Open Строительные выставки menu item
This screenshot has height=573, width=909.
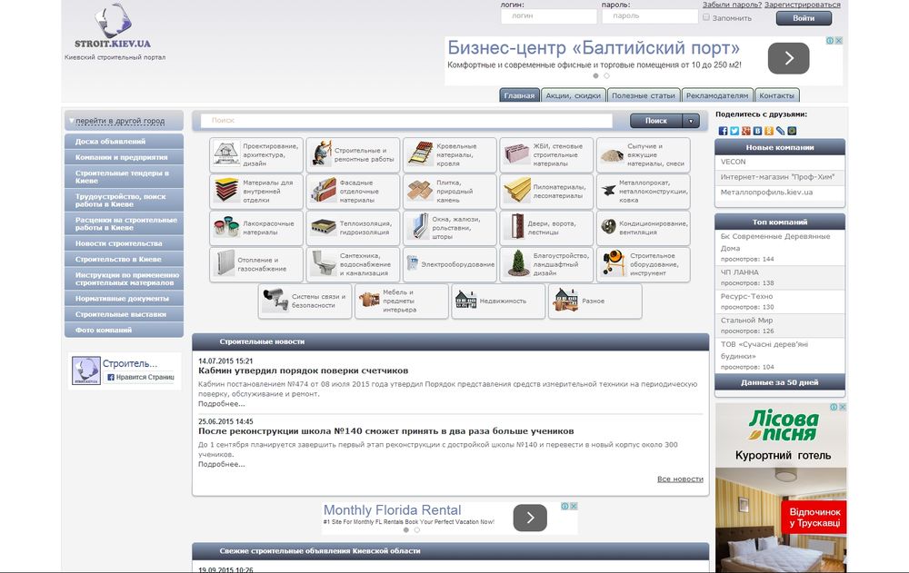tap(124, 314)
